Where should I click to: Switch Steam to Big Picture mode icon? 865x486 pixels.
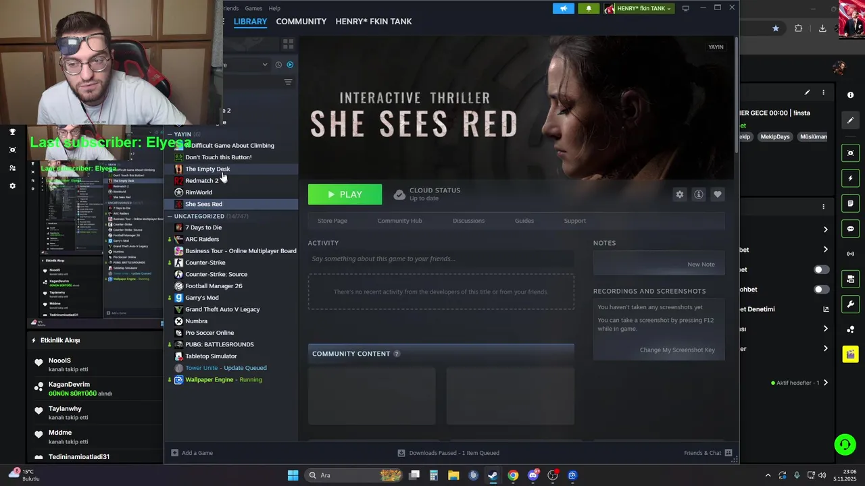(685, 8)
